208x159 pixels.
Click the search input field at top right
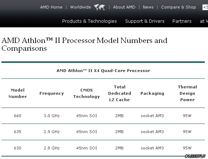click(x=205, y=7)
